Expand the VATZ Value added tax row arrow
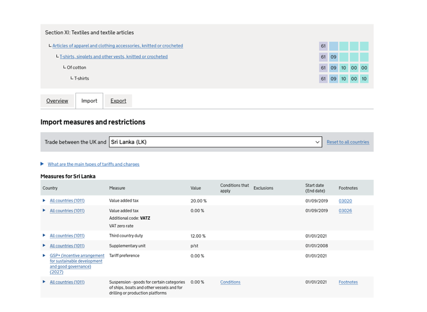 (x=44, y=211)
